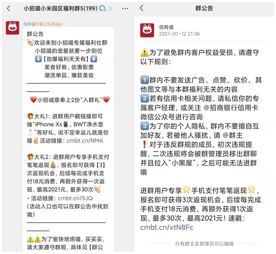
Task: Tap the muted notification bell icon
Action: [x=110, y=8]
